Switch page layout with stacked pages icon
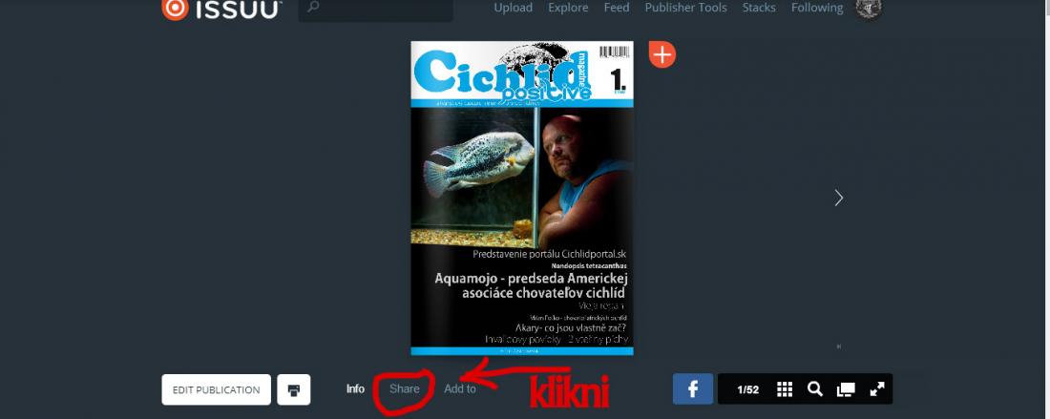 (846, 389)
